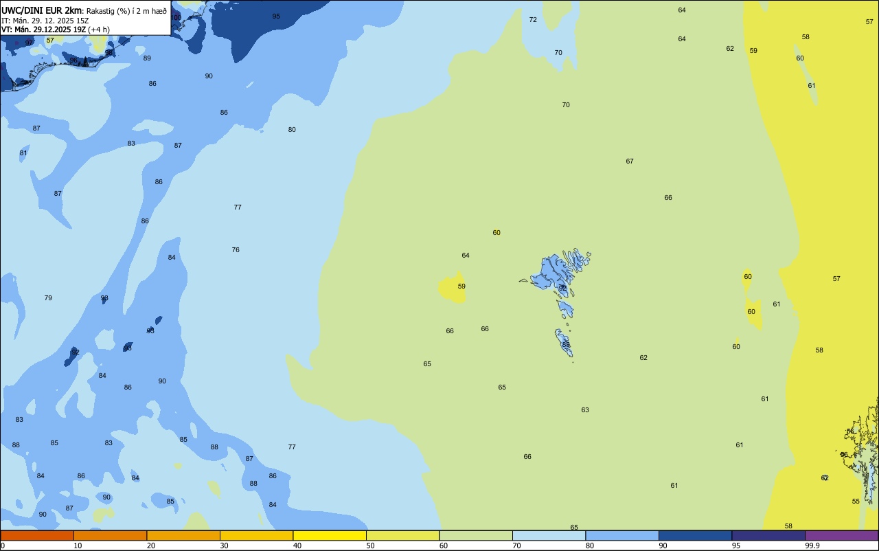The height and width of the screenshot is (551, 879).
Task: Select the legend tick label '40'
Action: pos(297,546)
